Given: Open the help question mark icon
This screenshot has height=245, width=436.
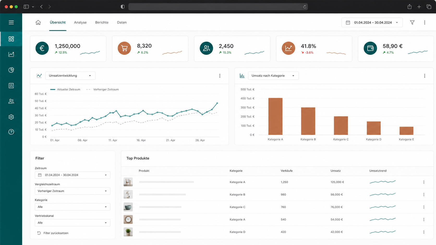Looking at the screenshot, I should tap(11, 132).
